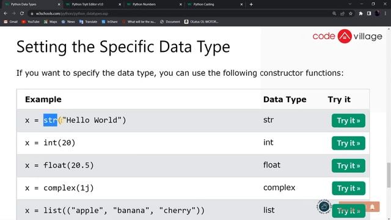Go forward to the next page
This screenshot has width=391, height=220.
(x=13, y=13)
